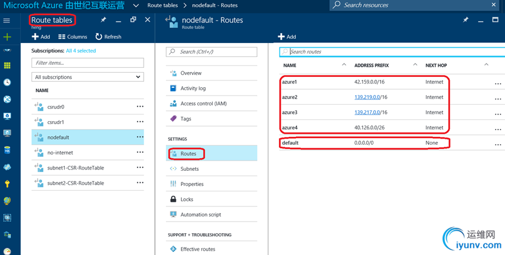Add a new route table
Screen dimensions: 505x255
tap(41, 37)
